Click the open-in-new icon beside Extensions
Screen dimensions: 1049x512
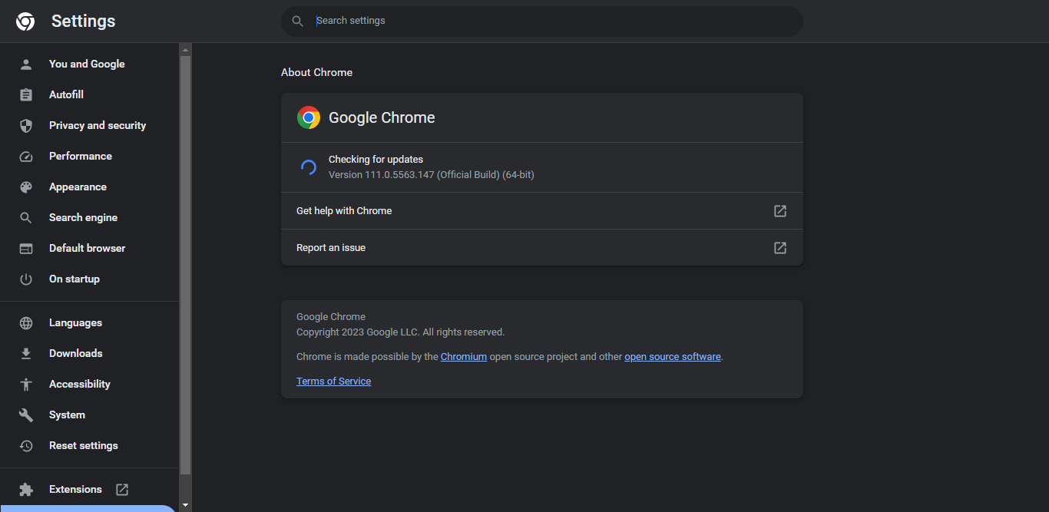[x=122, y=489]
